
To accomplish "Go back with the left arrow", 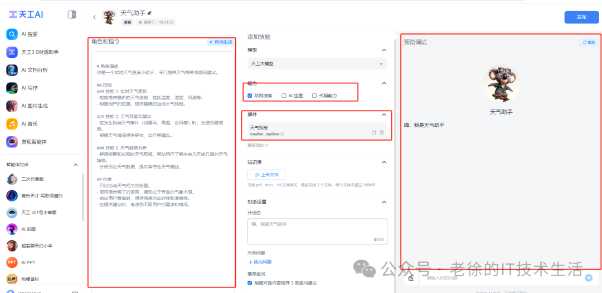I will pyautogui.click(x=94, y=17).
